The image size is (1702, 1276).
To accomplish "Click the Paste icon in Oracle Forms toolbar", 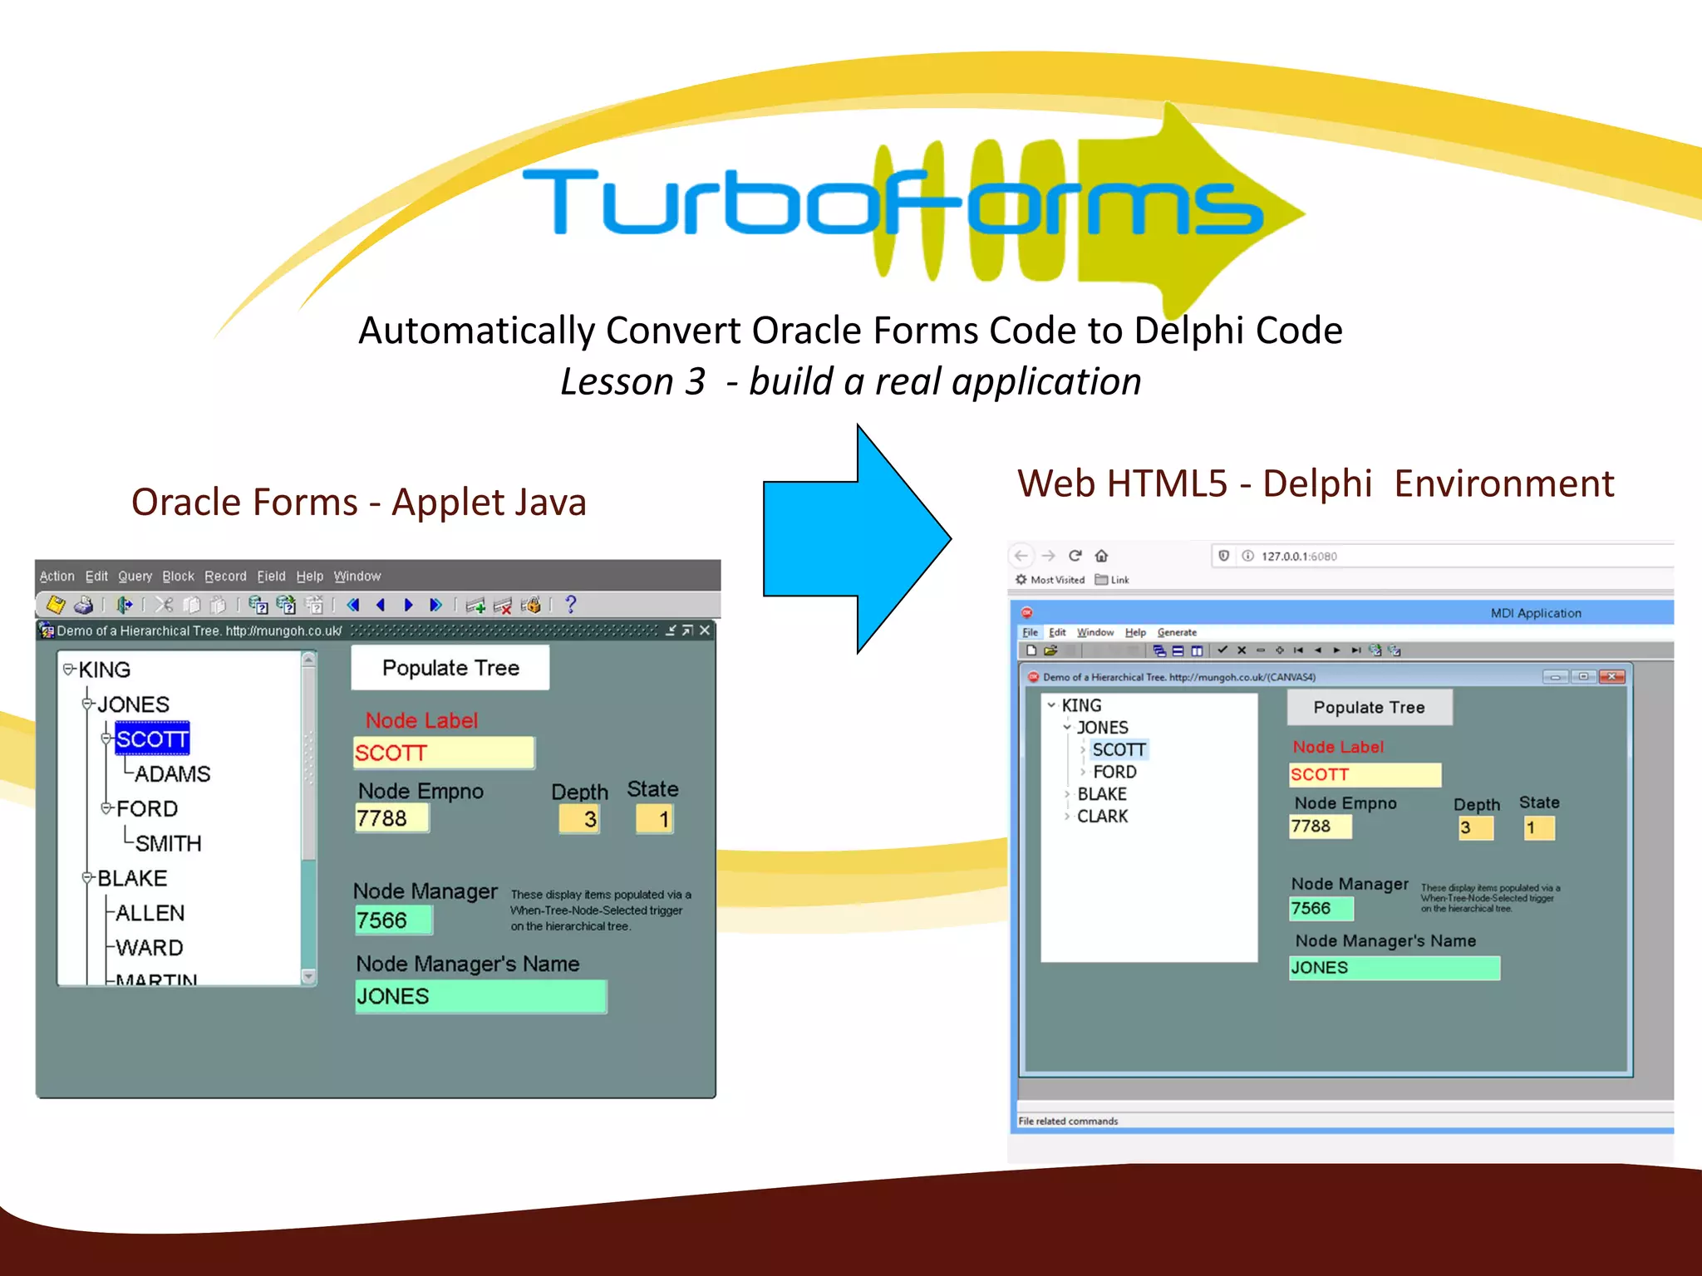I will click(218, 605).
